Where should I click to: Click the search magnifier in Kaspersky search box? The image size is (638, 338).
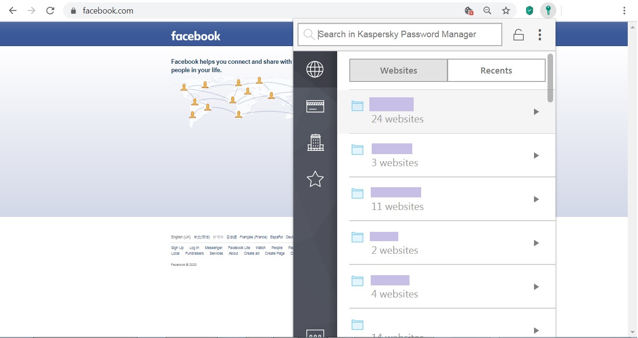309,34
